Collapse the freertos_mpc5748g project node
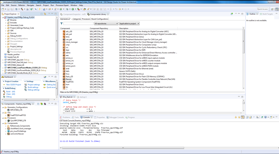This screenshot has height=154, width=279. [x=3, y=17]
